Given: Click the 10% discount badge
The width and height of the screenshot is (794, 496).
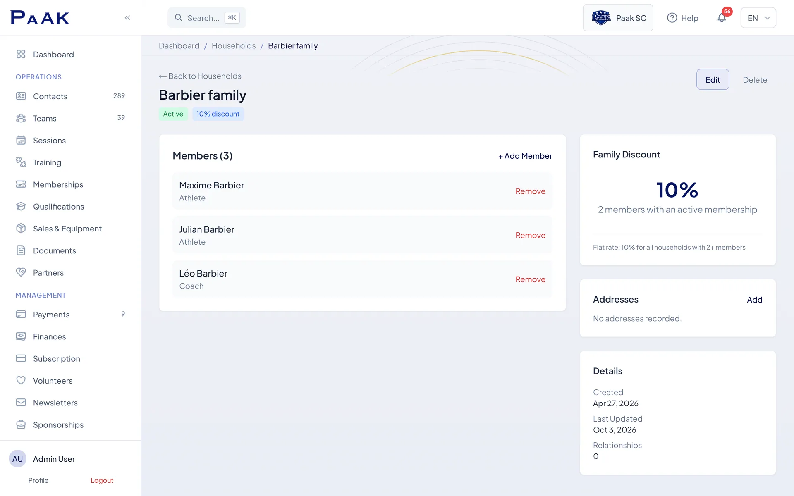Looking at the screenshot, I should click(x=218, y=114).
